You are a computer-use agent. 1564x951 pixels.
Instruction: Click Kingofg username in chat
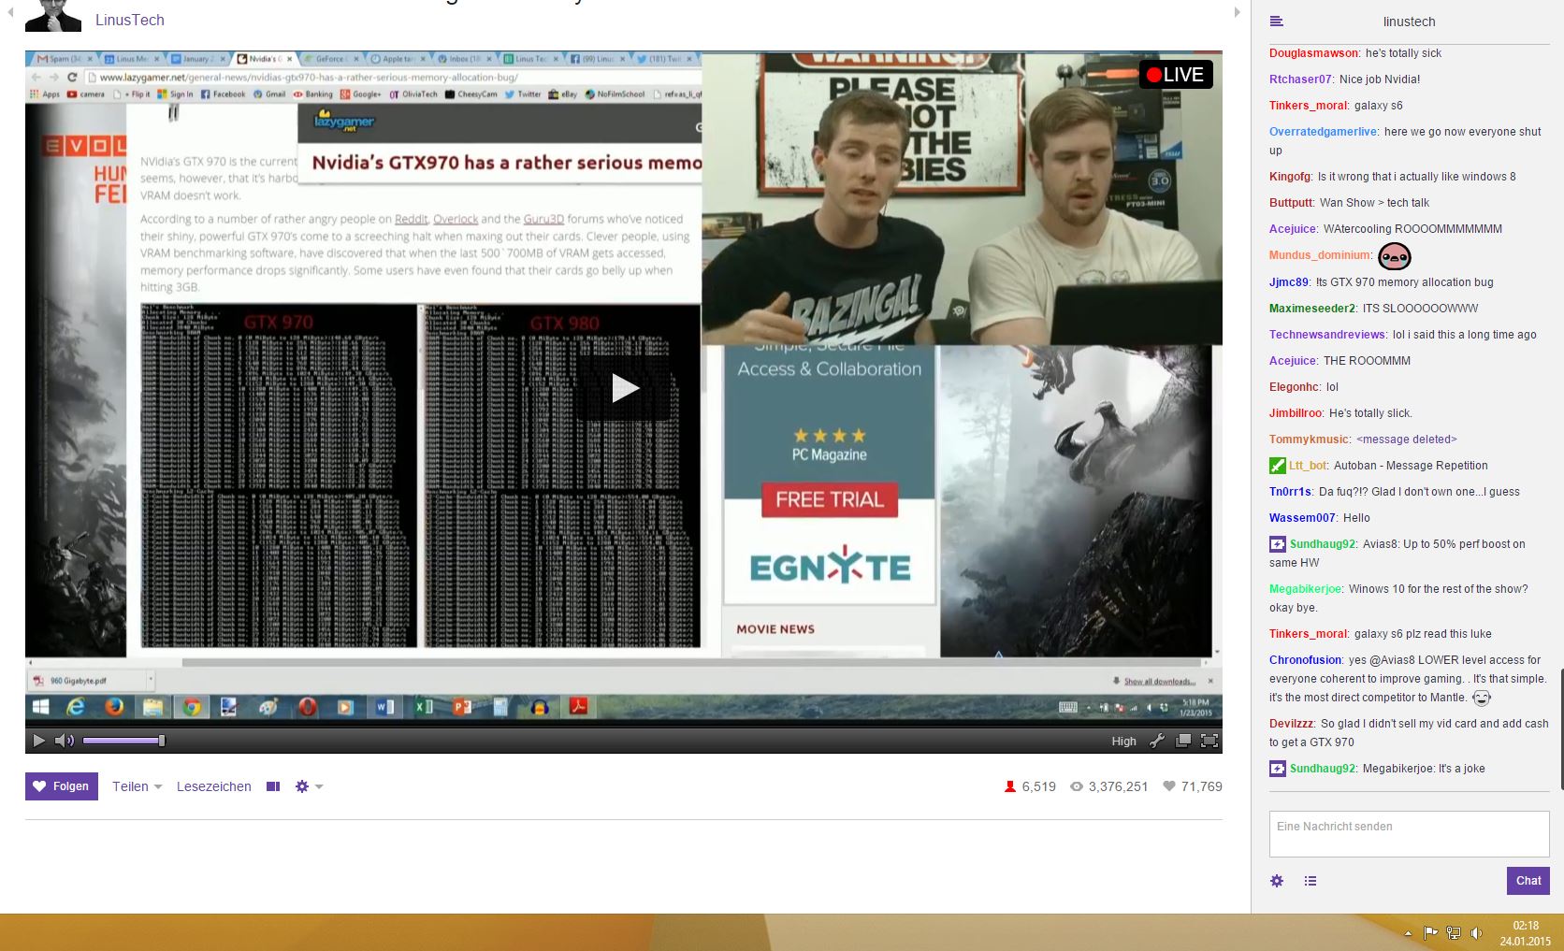click(x=1290, y=177)
